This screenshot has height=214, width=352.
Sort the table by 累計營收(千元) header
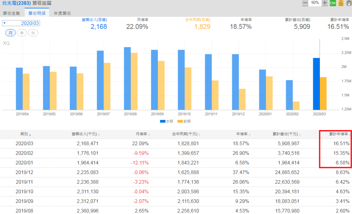coord(287,134)
